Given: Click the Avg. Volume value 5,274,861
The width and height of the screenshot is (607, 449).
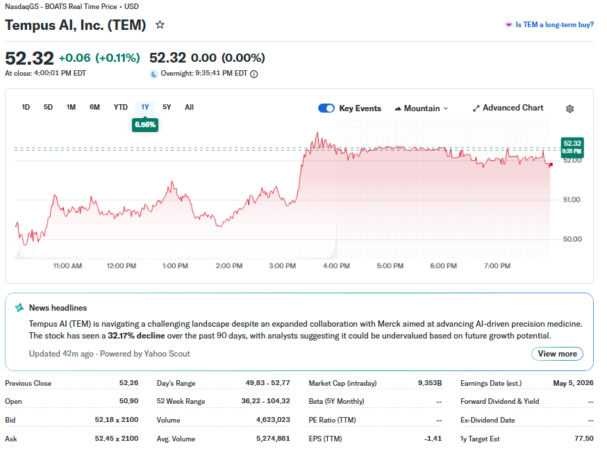Looking at the screenshot, I should (273, 439).
